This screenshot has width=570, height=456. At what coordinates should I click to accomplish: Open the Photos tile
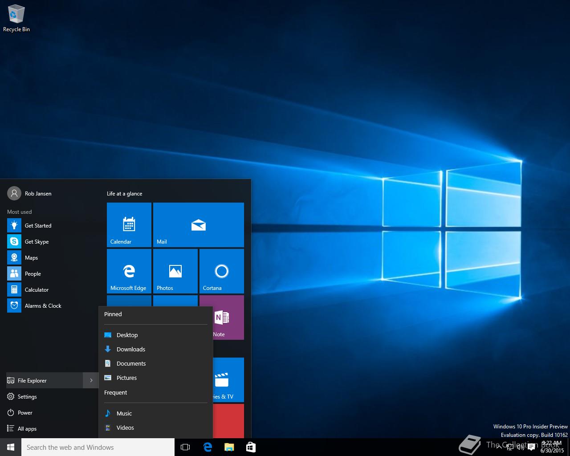175,271
